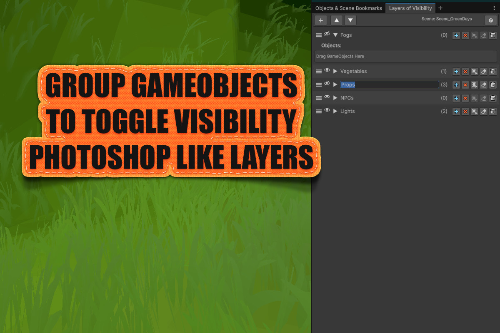Select all objects in Props layer
The width and height of the screenshot is (500, 333).
[x=475, y=85]
